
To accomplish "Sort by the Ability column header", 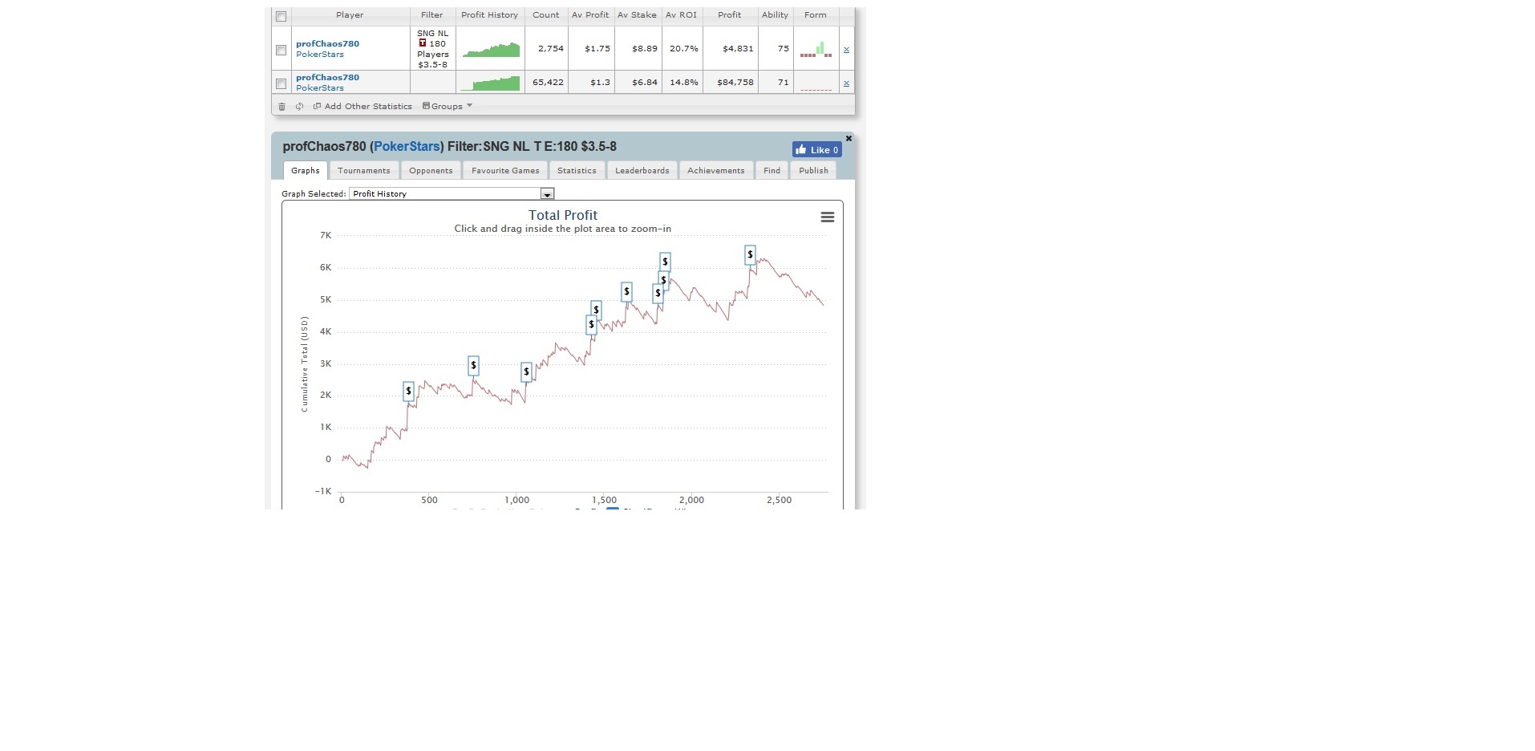I will point(776,15).
